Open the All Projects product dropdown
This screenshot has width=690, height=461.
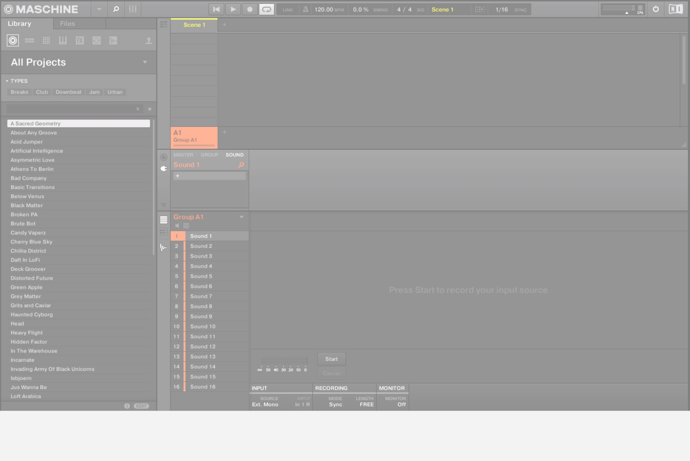coord(145,62)
